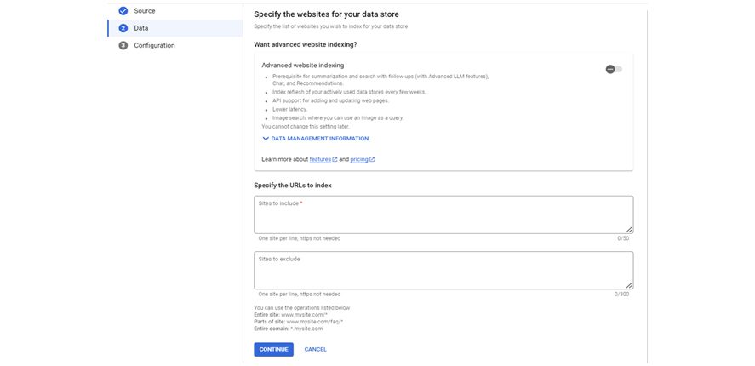755x366 pixels.
Task: Click the Data step number 2 icon
Action: [x=123, y=28]
